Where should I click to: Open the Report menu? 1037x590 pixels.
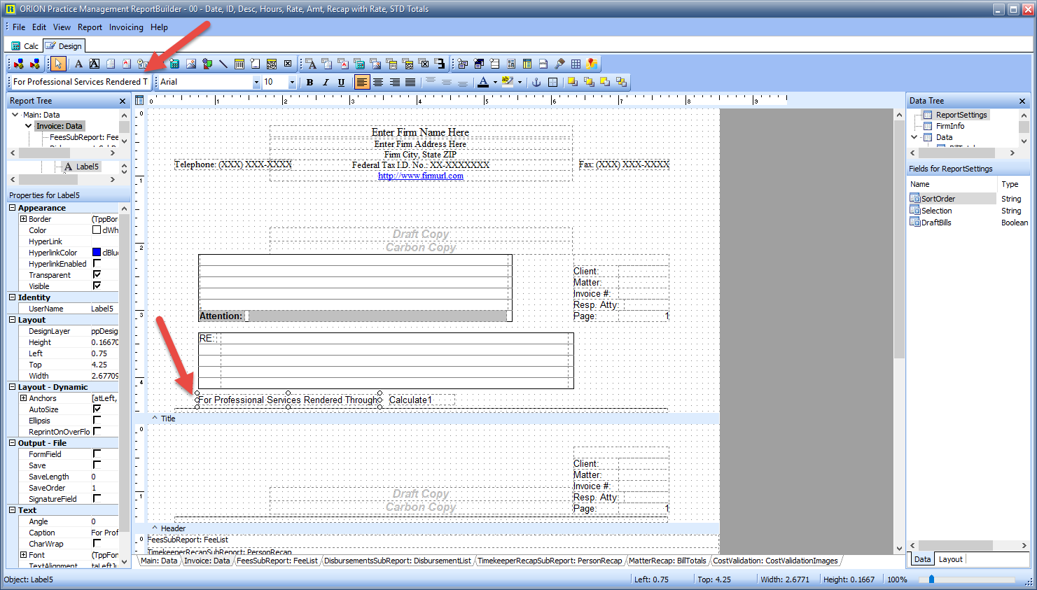click(x=90, y=27)
